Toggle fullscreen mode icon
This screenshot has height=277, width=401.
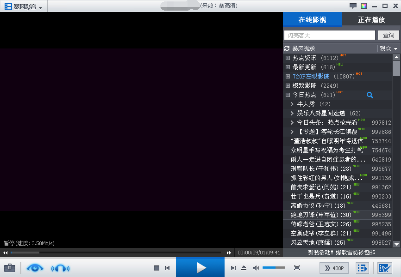click(297, 268)
